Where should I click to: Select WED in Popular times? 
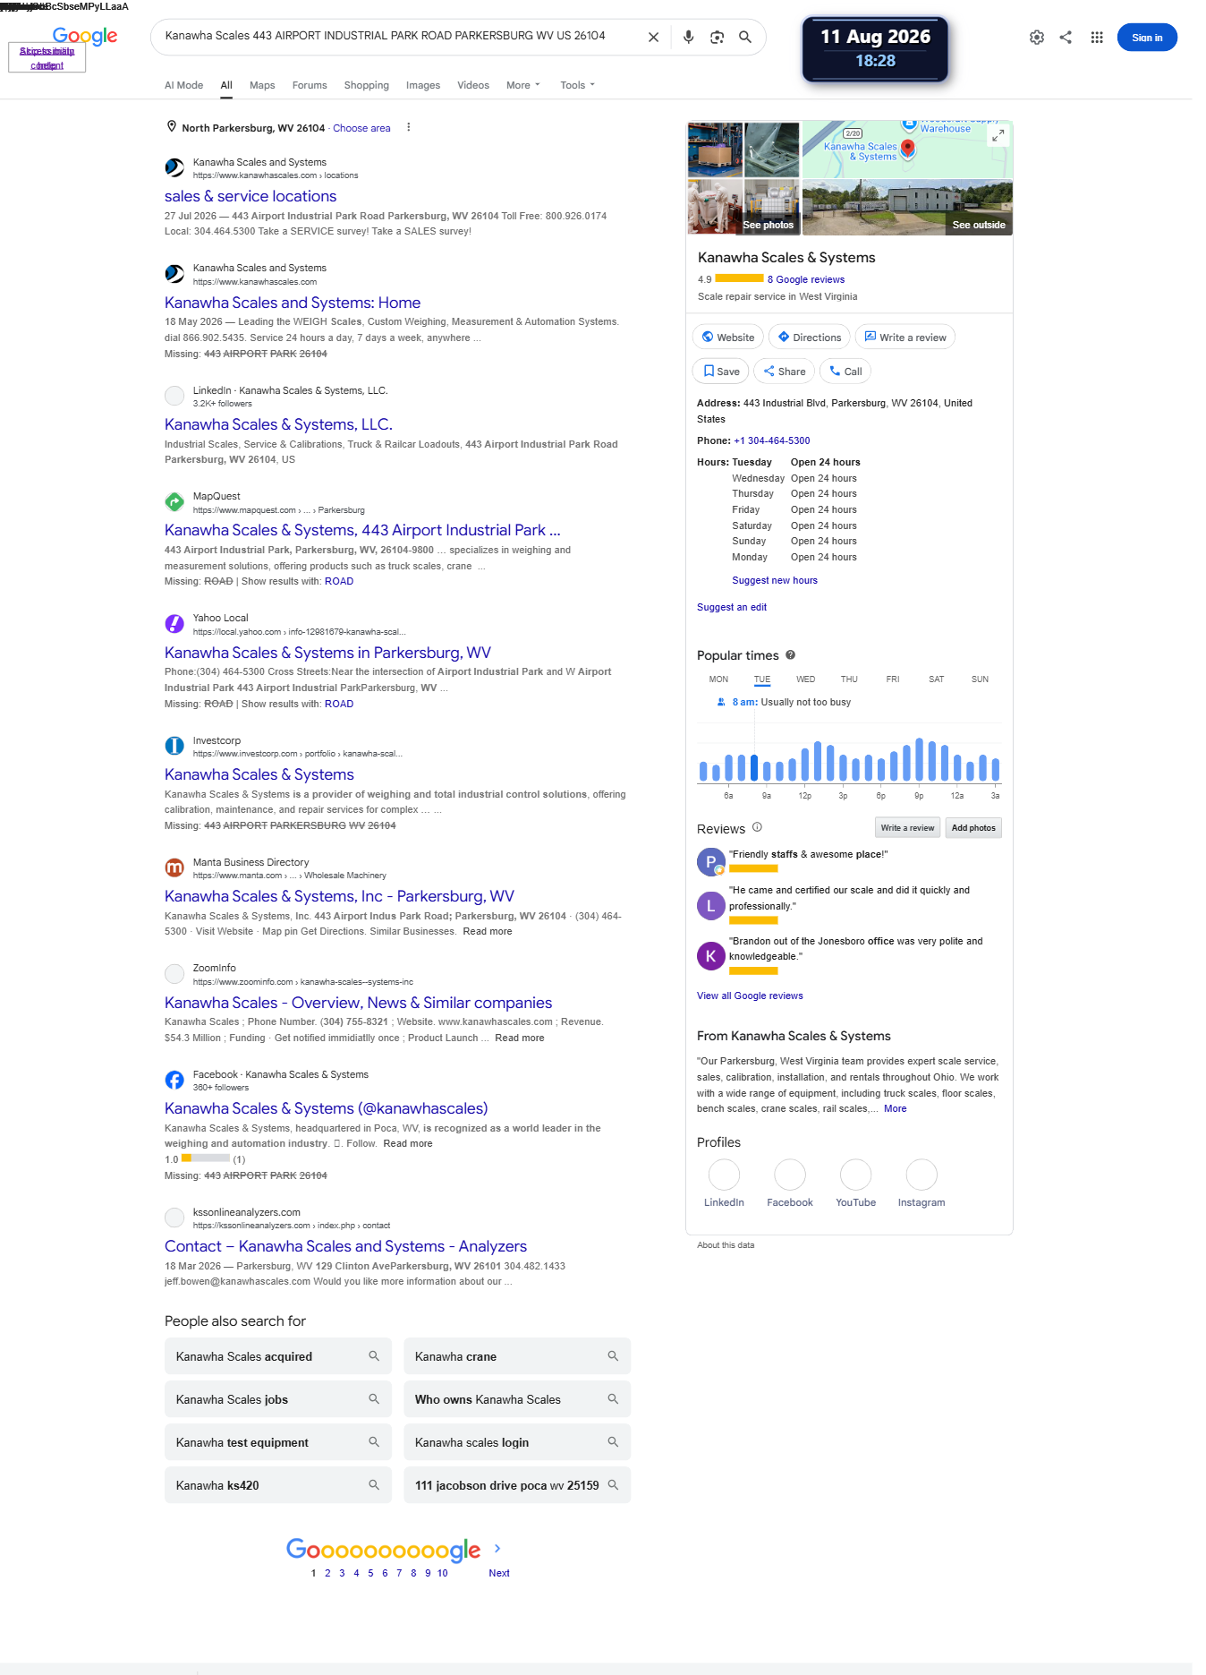click(x=805, y=679)
